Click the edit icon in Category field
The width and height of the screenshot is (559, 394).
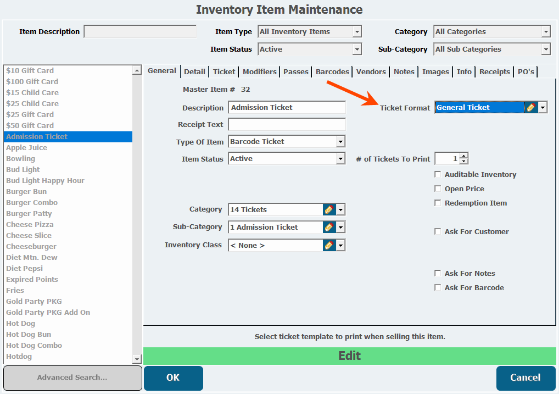coord(329,209)
